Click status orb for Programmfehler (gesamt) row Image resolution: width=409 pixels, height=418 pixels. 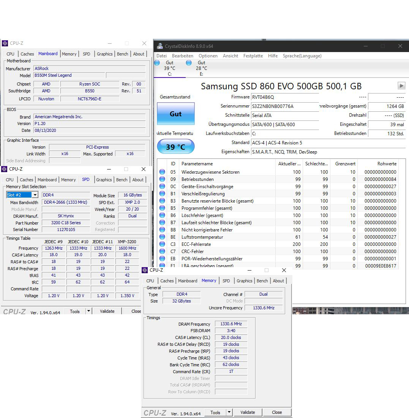coord(162,208)
